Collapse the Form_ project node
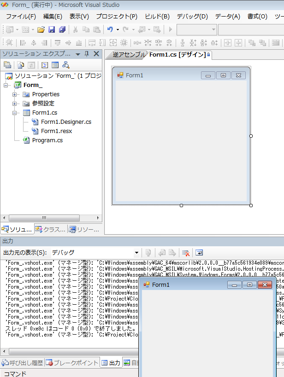 [x=6, y=85]
